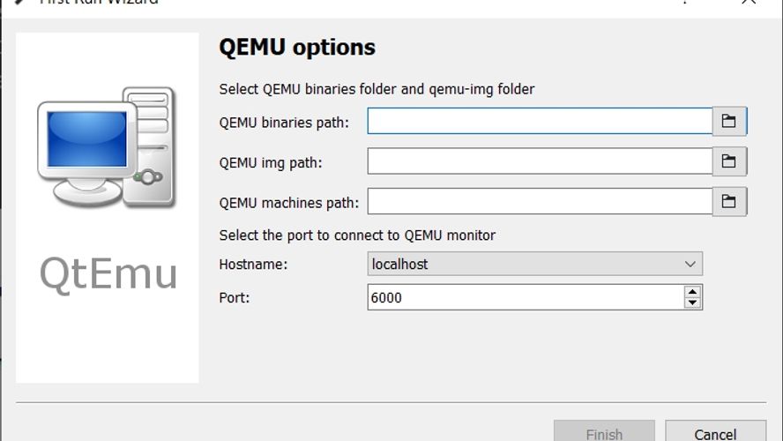Click inside the QEMU img path field
Image resolution: width=783 pixels, height=441 pixels.
click(x=540, y=161)
